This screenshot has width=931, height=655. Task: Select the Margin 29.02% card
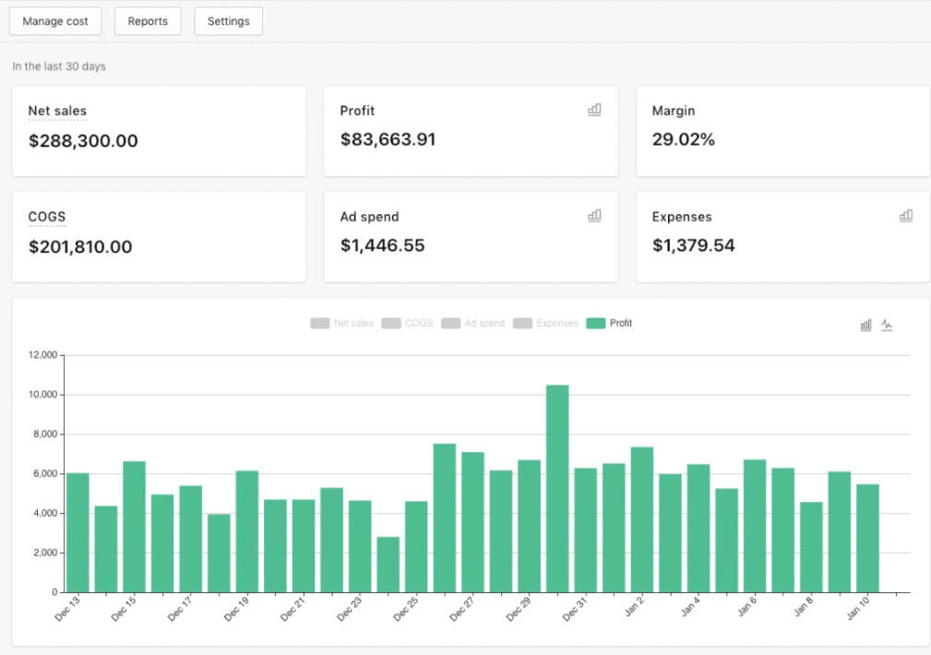(x=782, y=131)
